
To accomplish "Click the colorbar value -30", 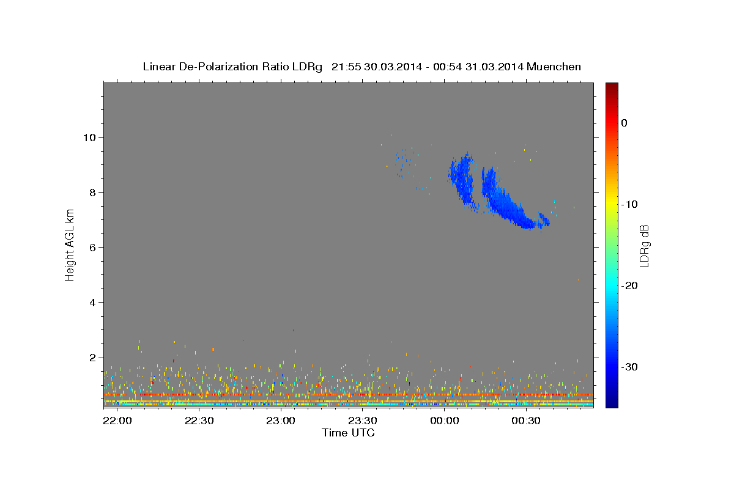I will 629,367.
